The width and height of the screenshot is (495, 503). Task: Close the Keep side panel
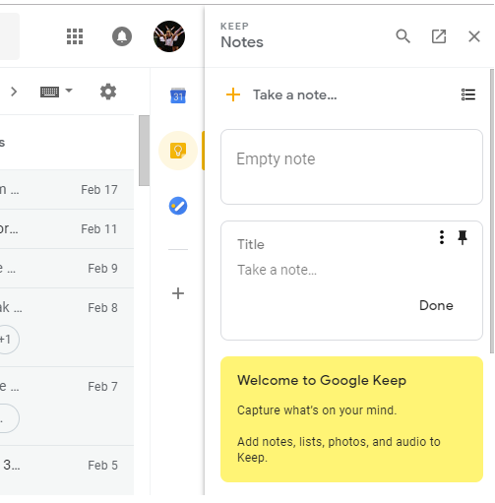tap(474, 36)
